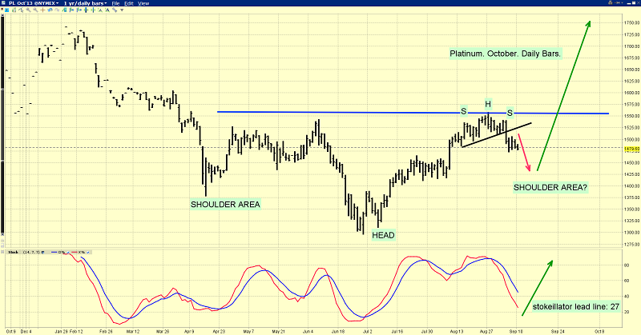Click the 'Apr 23' date axis label

pyautogui.click(x=219, y=331)
